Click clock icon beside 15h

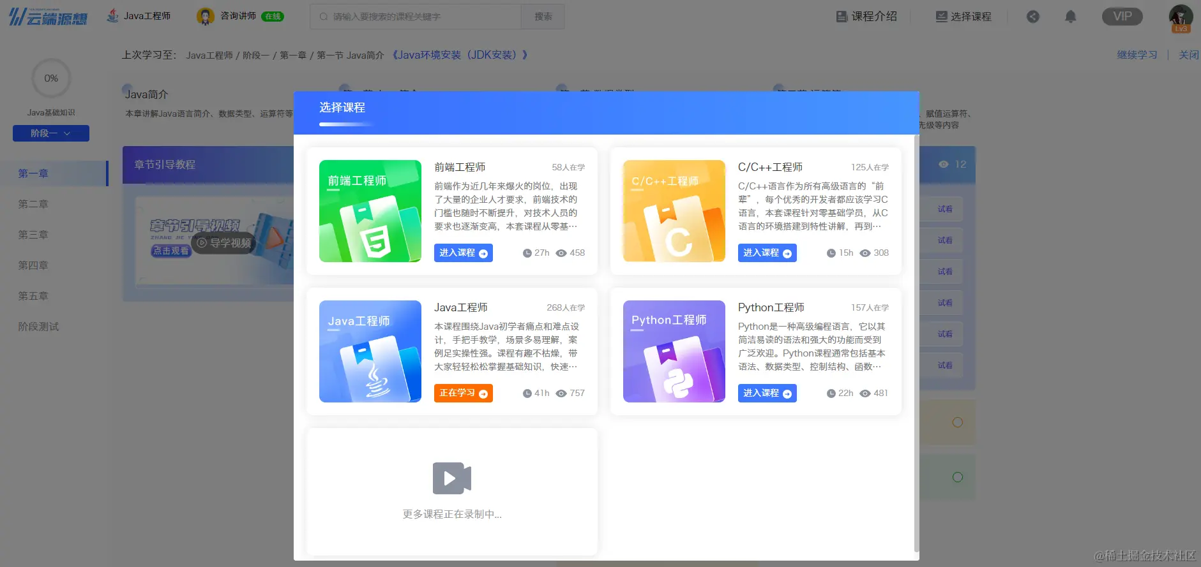831,253
